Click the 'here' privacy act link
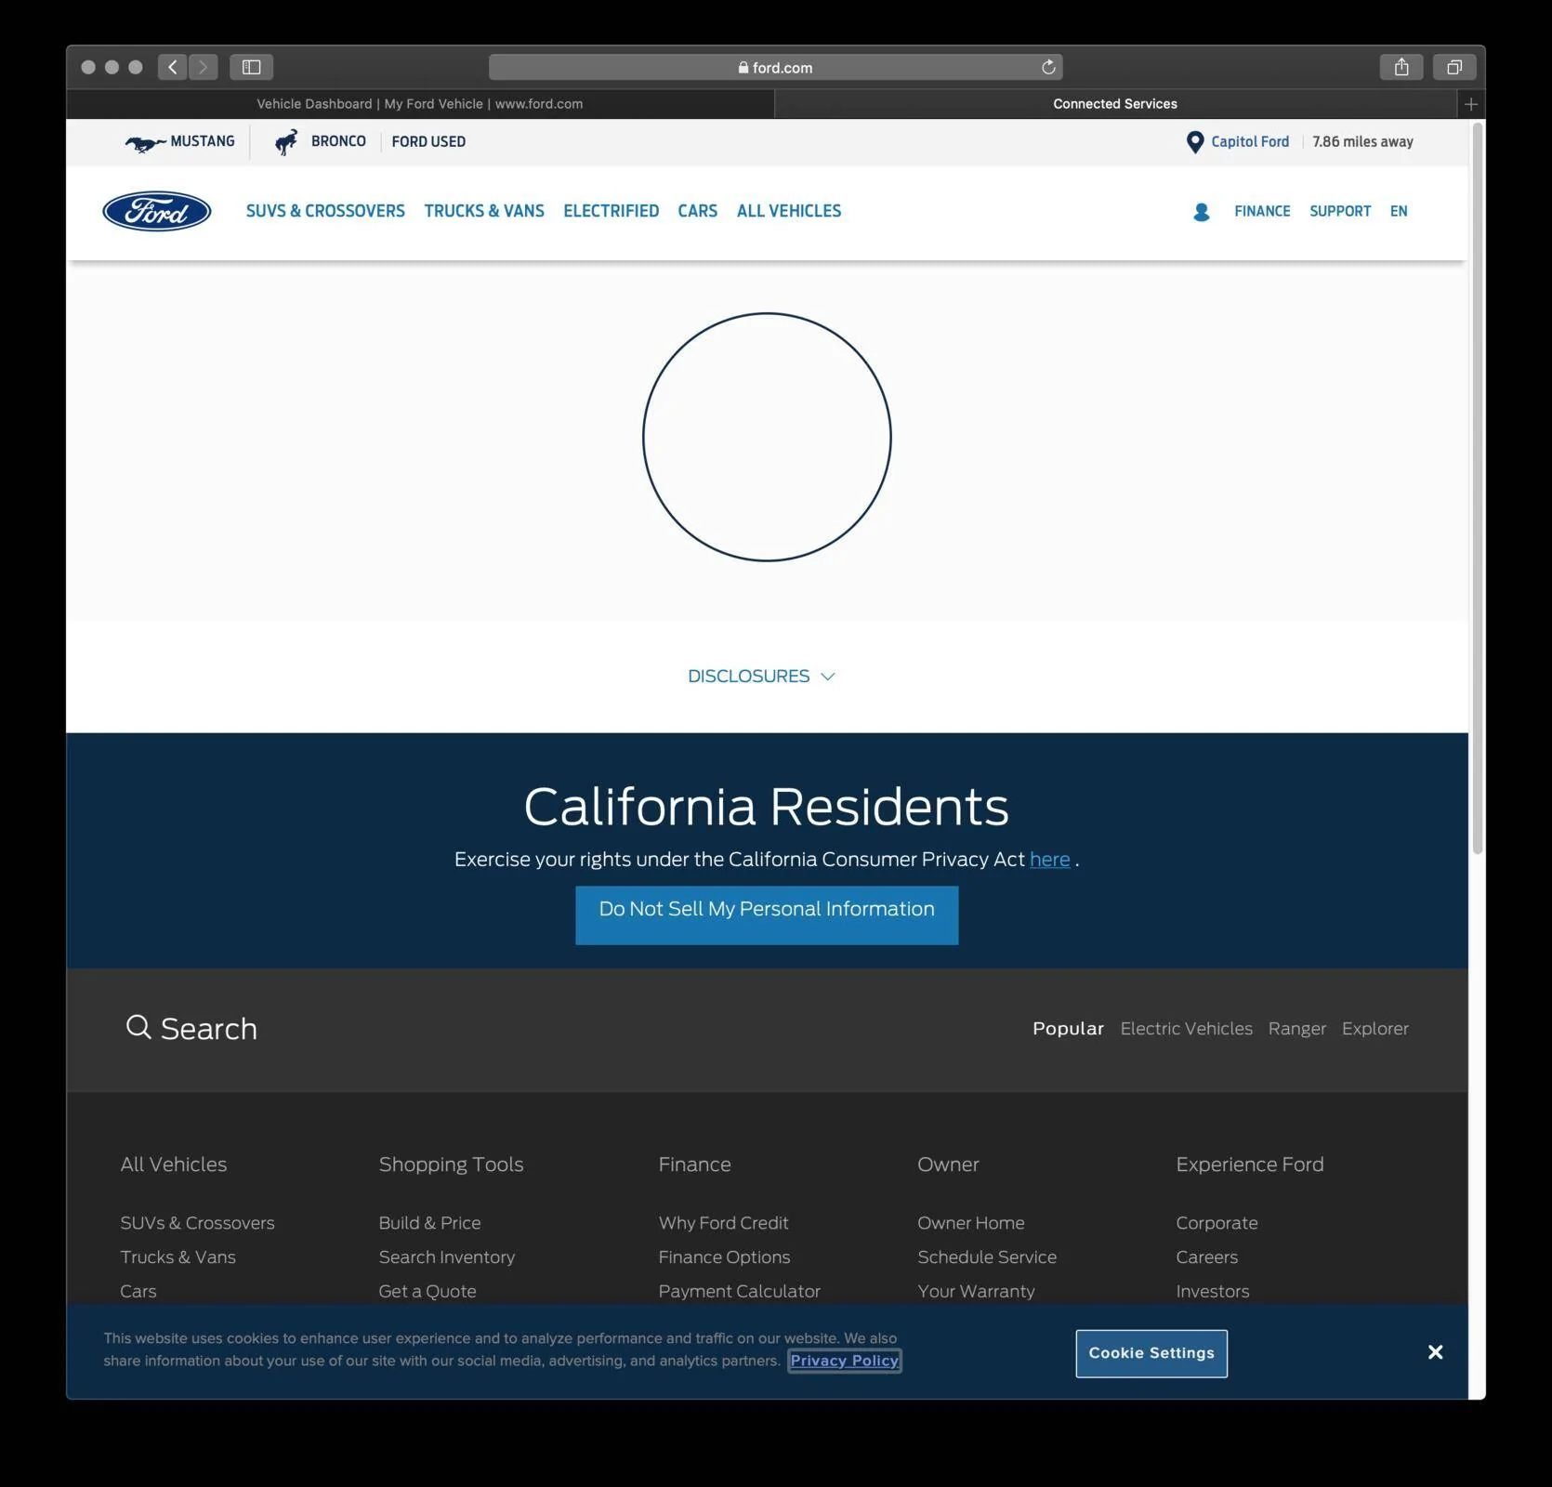Screen dimensions: 1552x1487 pyautogui.click(x=1050, y=860)
